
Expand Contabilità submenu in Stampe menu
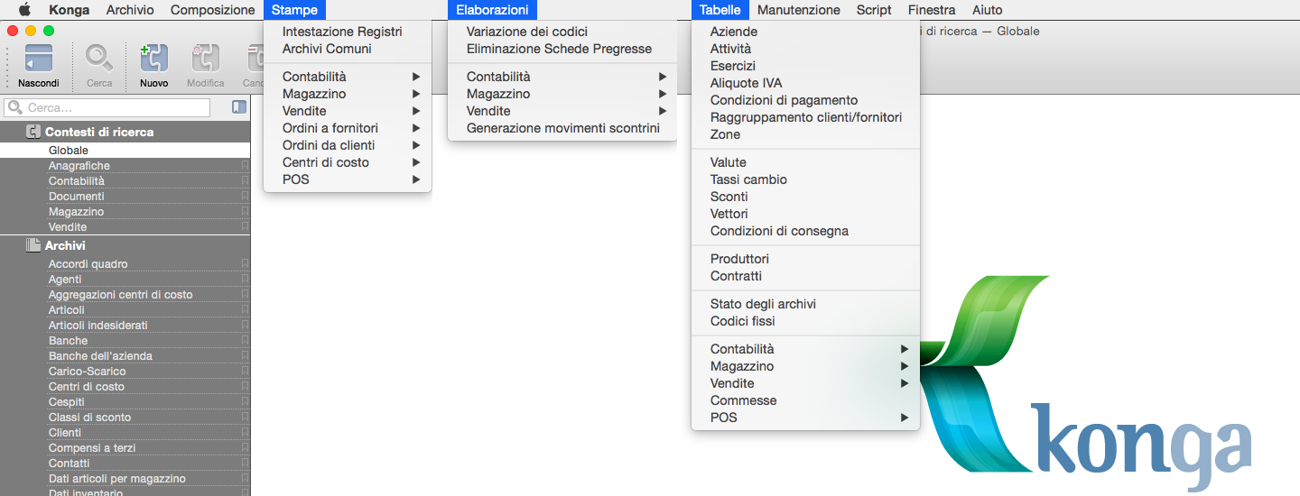click(x=348, y=77)
